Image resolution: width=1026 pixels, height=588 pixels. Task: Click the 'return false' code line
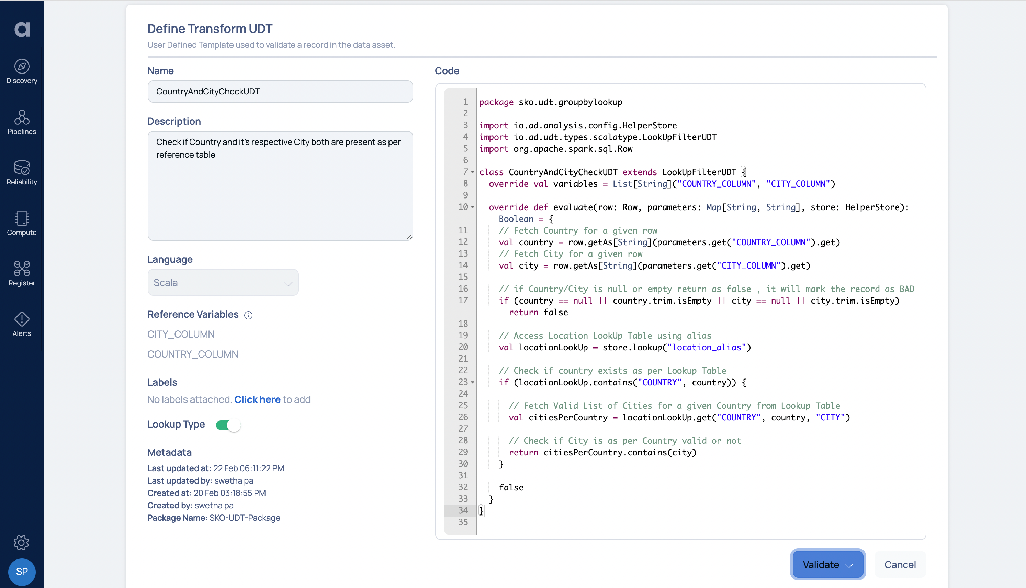pyautogui.click(x=538, y=312)
